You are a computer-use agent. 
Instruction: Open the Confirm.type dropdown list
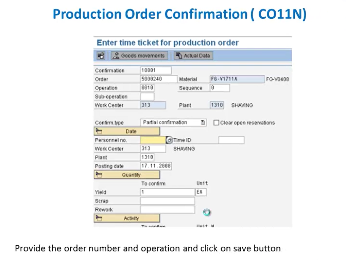pyautogui.click(x=203, y=123)
